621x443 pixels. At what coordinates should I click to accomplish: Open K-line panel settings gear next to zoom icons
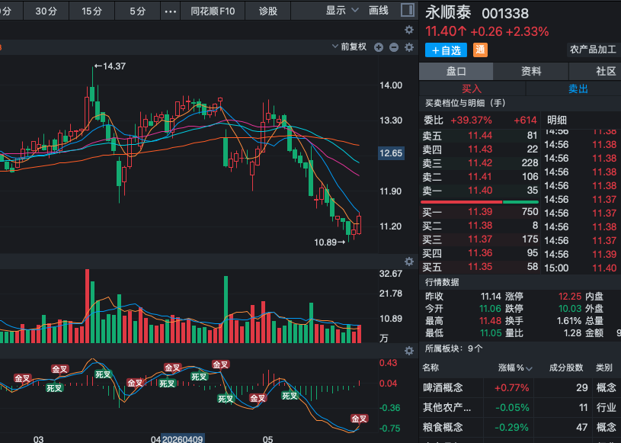[409, 47]
